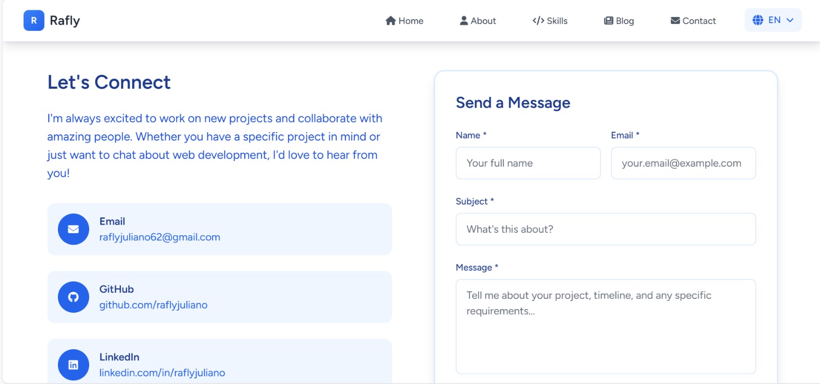Click the person icon beside About
Viewport: 820px width, 384px height.
[464, 21]
